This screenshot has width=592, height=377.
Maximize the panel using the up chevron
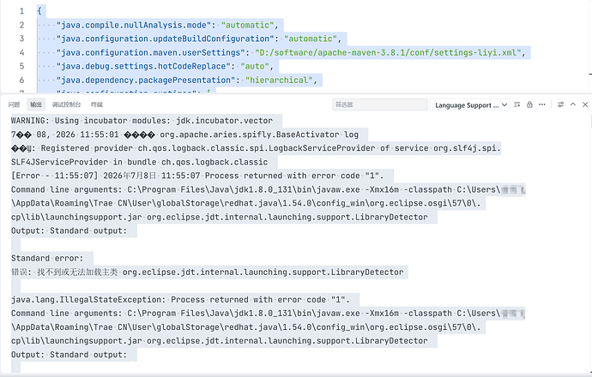pyautogui.click(x=573, y=105)
